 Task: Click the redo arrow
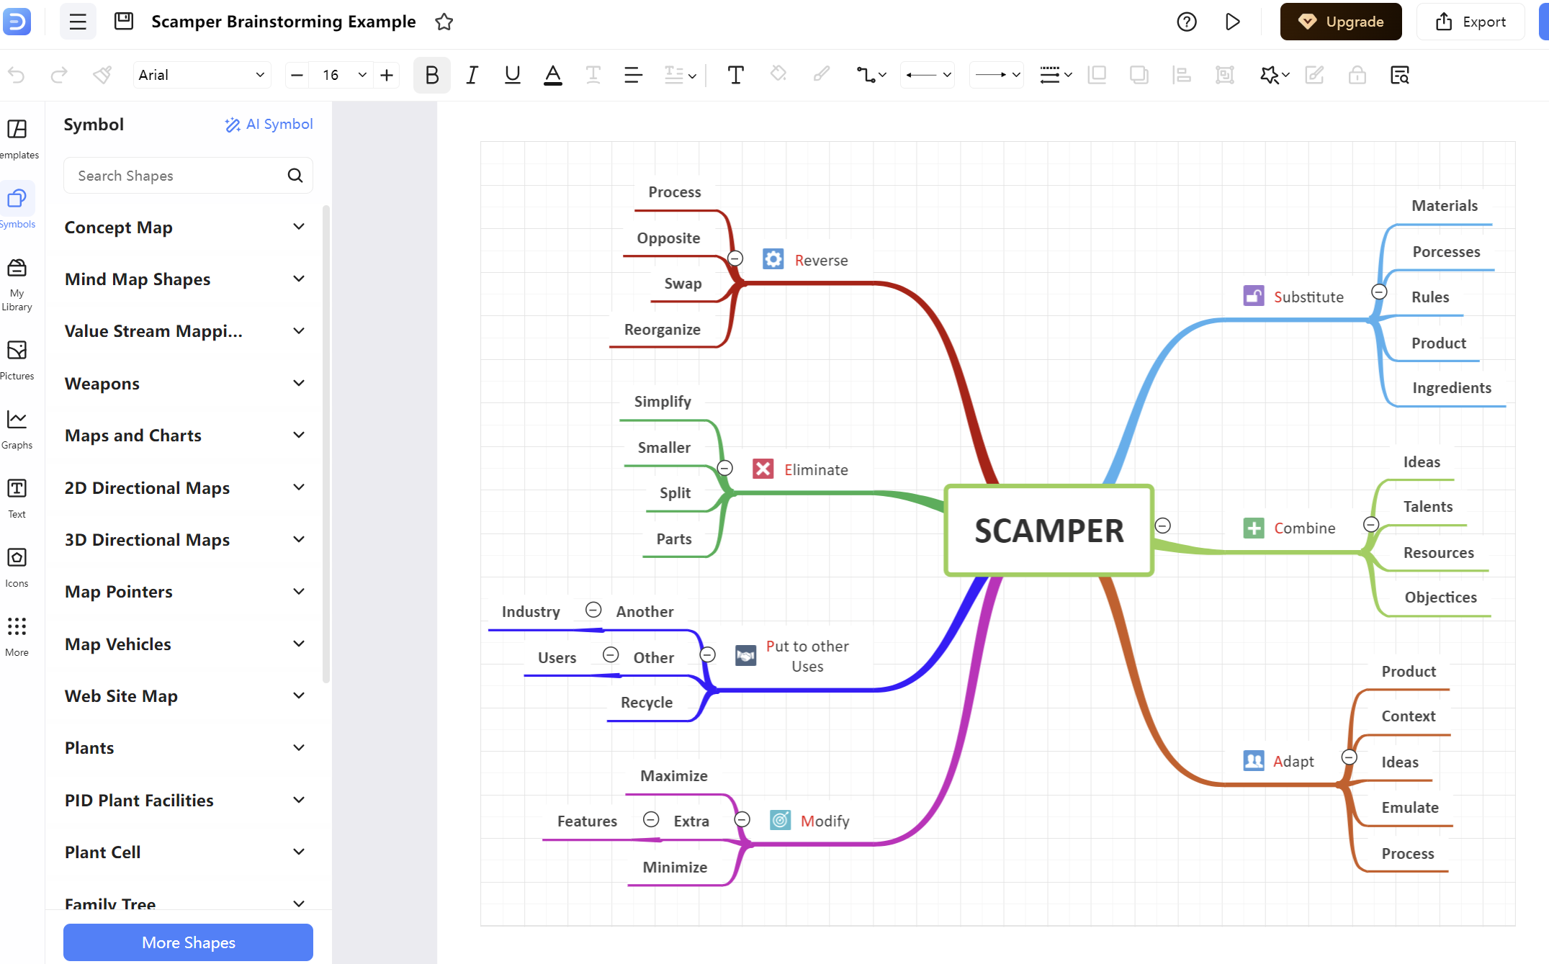pyautogui.click(x=59, y=75)
